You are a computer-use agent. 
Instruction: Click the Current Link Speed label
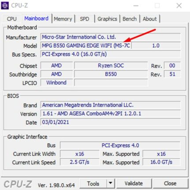click(x=34, y=163)
